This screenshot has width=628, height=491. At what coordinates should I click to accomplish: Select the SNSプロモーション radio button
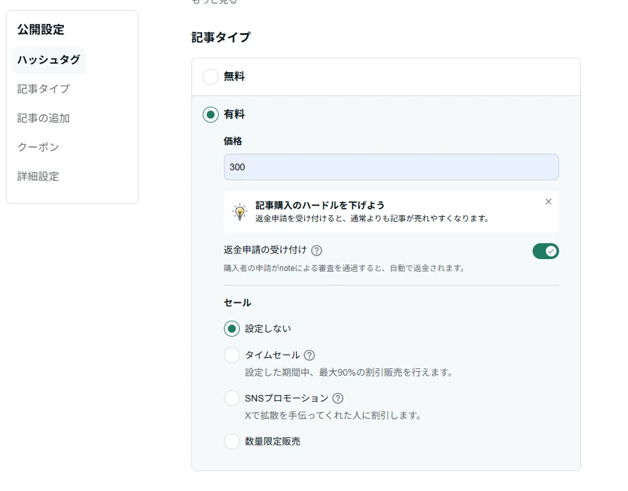click(232, 398)
